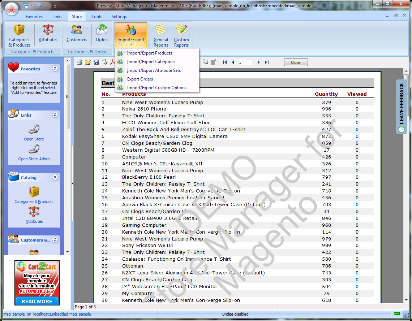Open Orders from the Store ribbon
412x321 pixels.
click(102, 33)
